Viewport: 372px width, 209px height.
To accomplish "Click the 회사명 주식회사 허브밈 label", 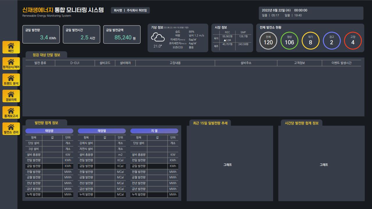I will (130, 10).
